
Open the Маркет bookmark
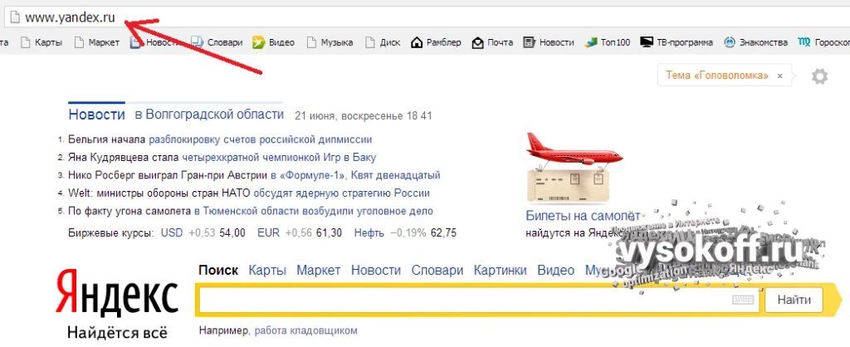click(x=98, y=42)
